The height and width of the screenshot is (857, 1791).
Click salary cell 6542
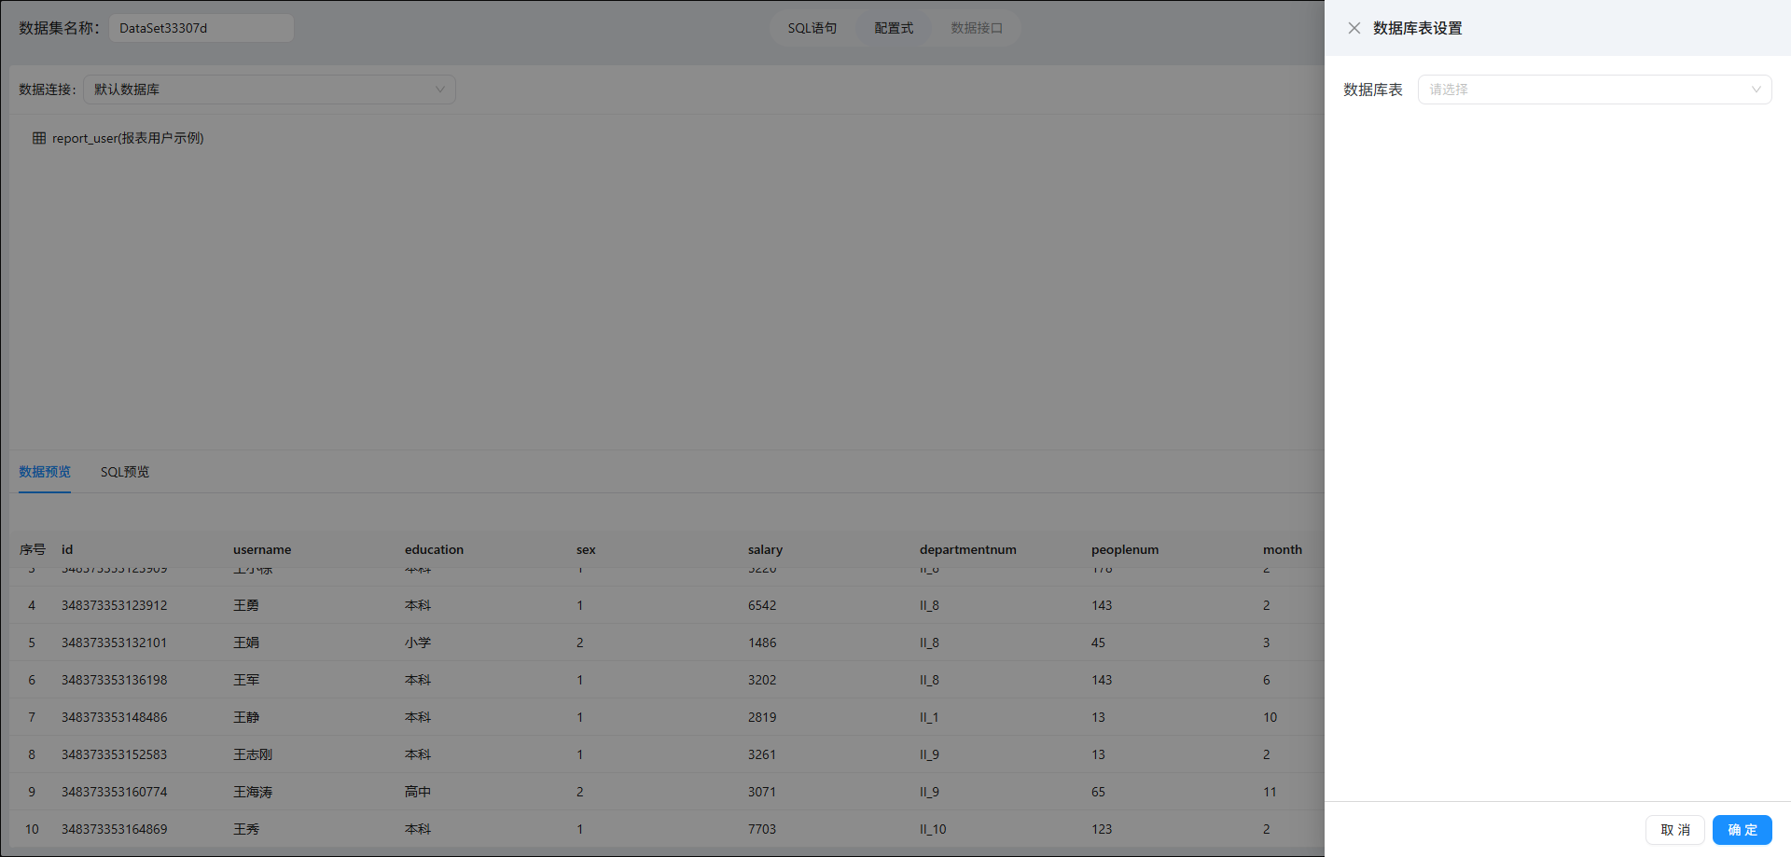click(762, 605)
